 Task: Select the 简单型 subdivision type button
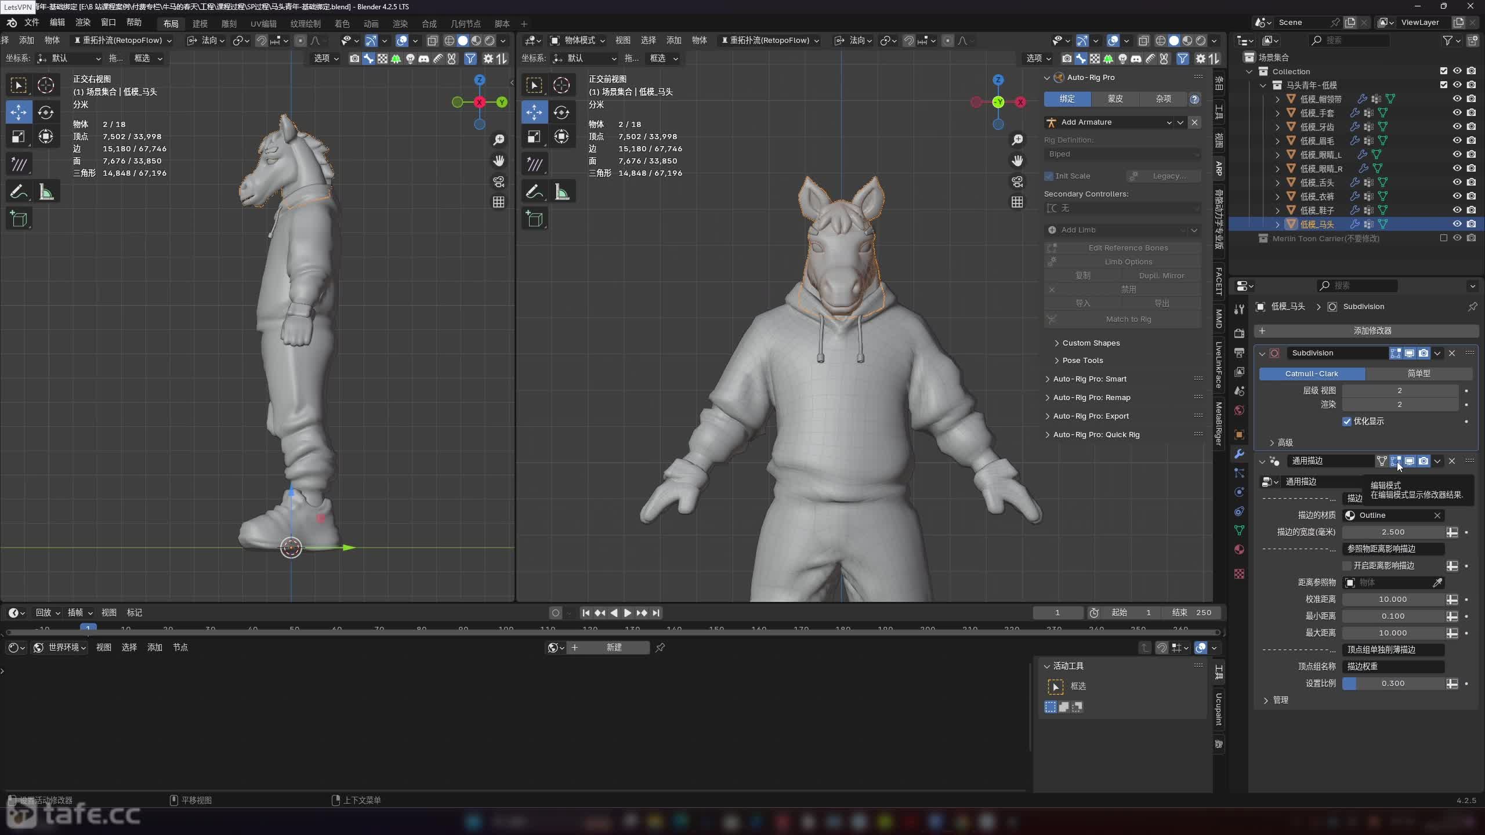click(1418, 373)
